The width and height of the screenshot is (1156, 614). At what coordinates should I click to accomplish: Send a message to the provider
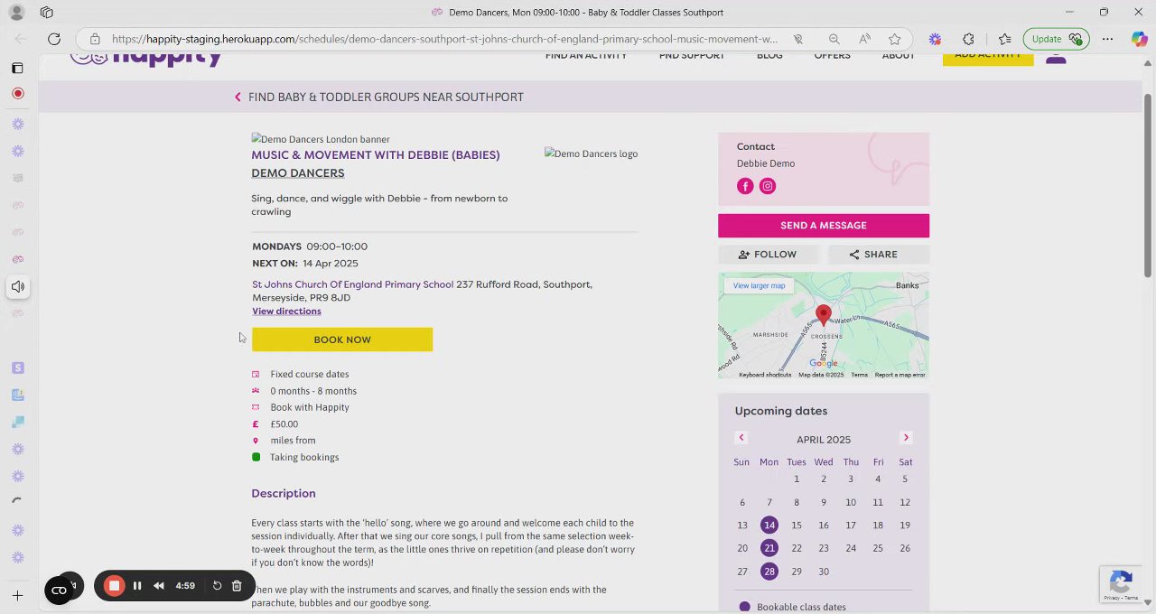(x=824, y=226)
